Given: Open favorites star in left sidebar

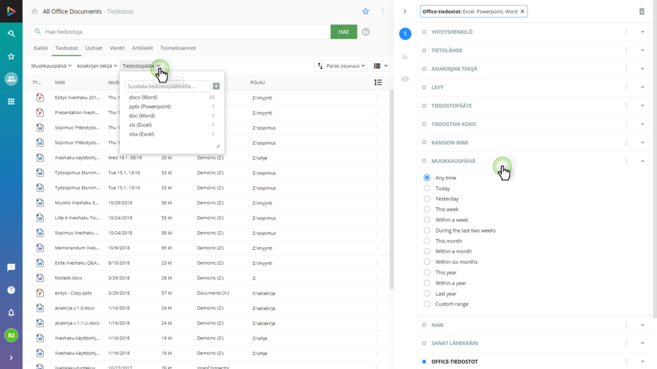Looking at the screenshot, I should (x=12, y=56).
